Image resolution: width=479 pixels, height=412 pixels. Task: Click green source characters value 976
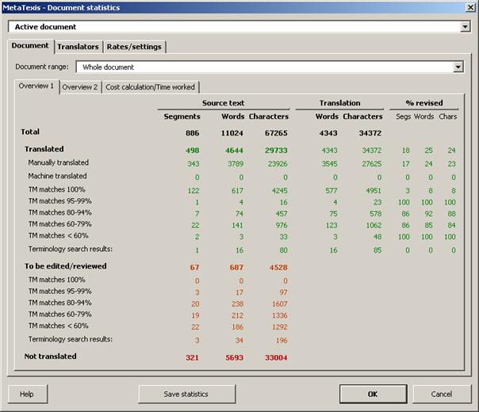282,225
